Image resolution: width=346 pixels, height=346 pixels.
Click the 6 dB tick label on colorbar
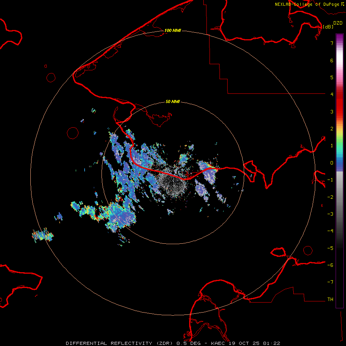coord(332,60)
